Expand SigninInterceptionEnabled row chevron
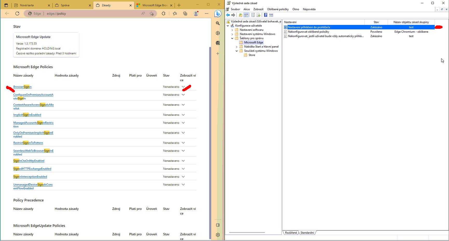Viewport: 449px width, 241px height. pos(183,177)
